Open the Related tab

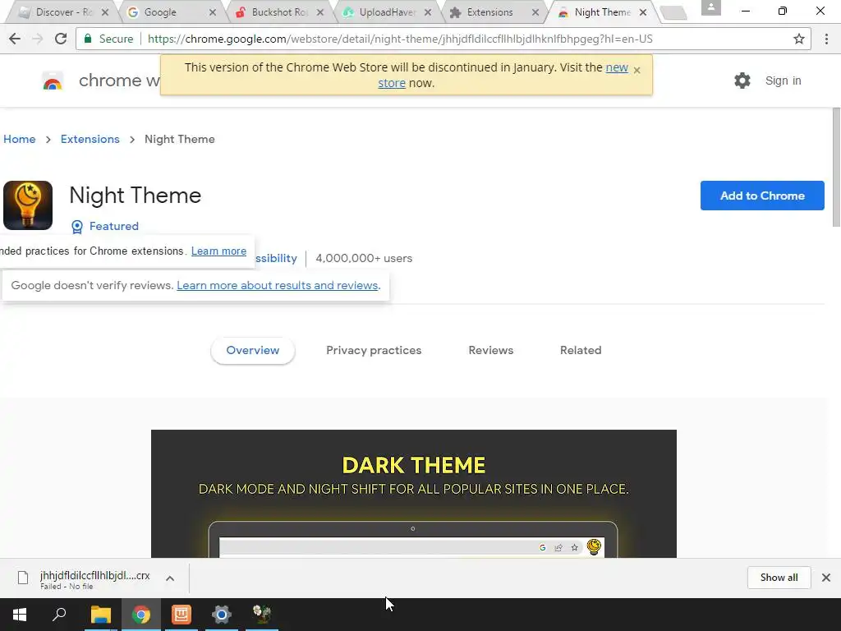pyautogui.click(x=581, y=350)
